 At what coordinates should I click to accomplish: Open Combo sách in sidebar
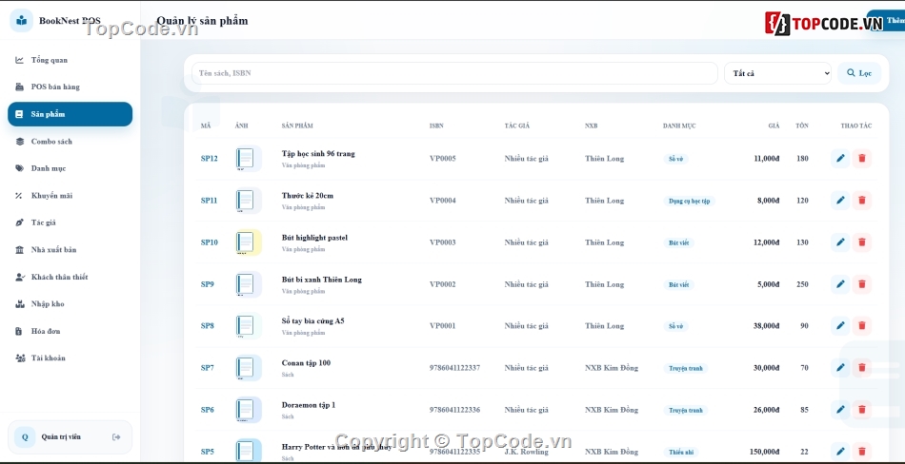click(x=70, y=142)
